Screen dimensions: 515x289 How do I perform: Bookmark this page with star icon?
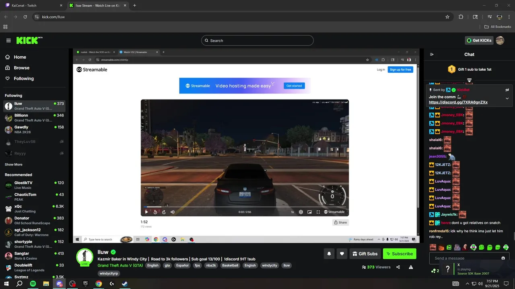point(447,17)
